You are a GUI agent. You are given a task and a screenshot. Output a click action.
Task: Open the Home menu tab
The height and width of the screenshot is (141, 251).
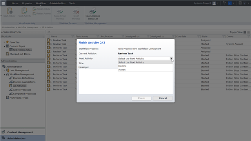coord(15,3)
